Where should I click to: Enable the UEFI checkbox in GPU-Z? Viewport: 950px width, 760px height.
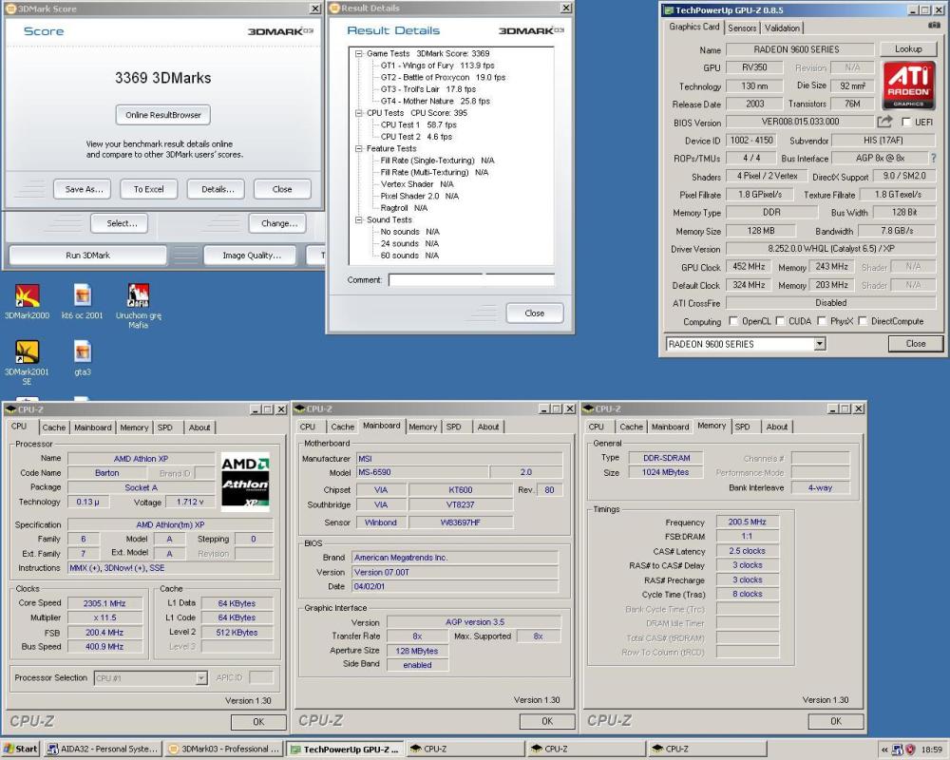tap(906, 123)
